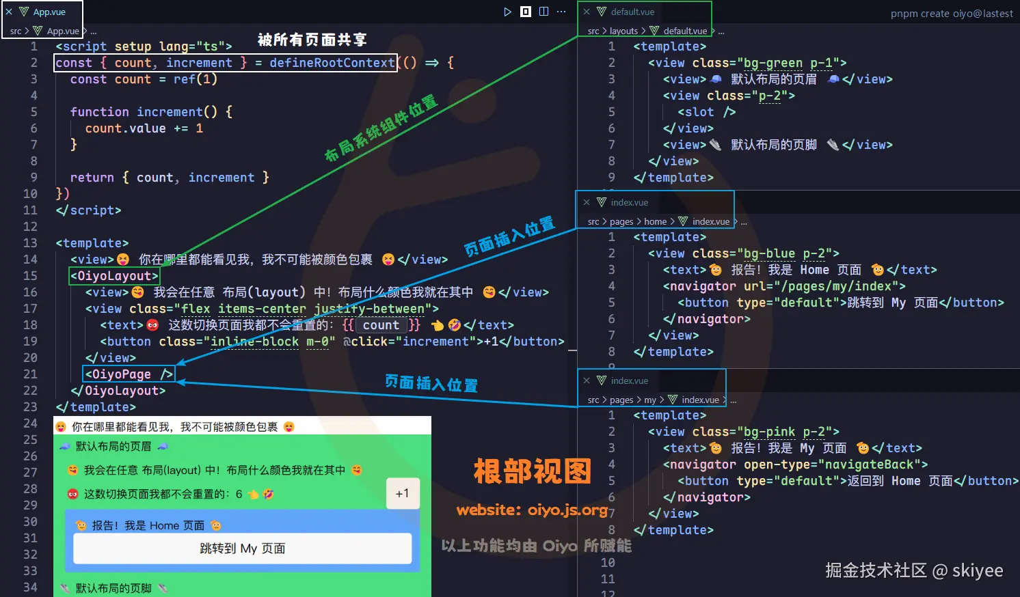The image size is (1020, 597).
Task: Open the default.vue breadcrumb segment
Action: click(x=685, y=31)
